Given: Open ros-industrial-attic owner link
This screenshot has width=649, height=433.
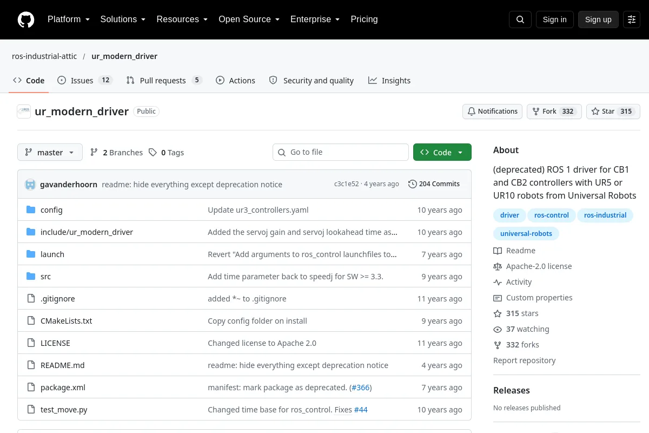Looking at the screenshot, I should (x=44, y=56).
